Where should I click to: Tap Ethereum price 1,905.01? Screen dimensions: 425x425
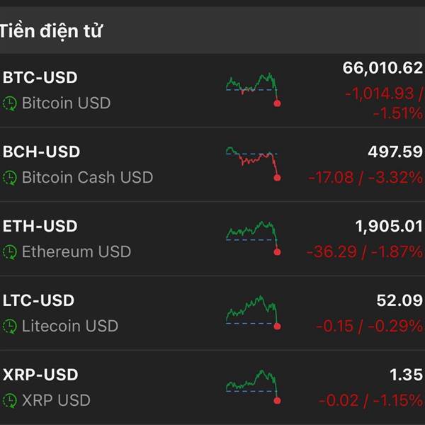click(x=389, y=227)
